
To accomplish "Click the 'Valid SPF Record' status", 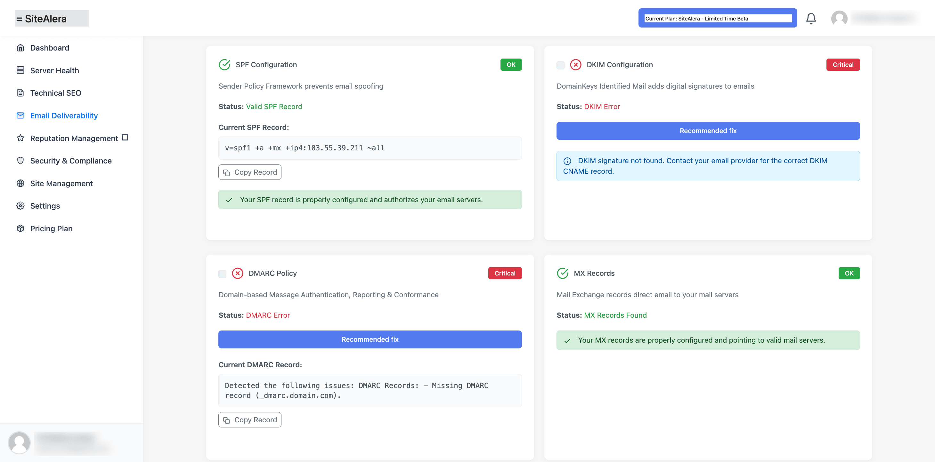I will pos(274,107).
